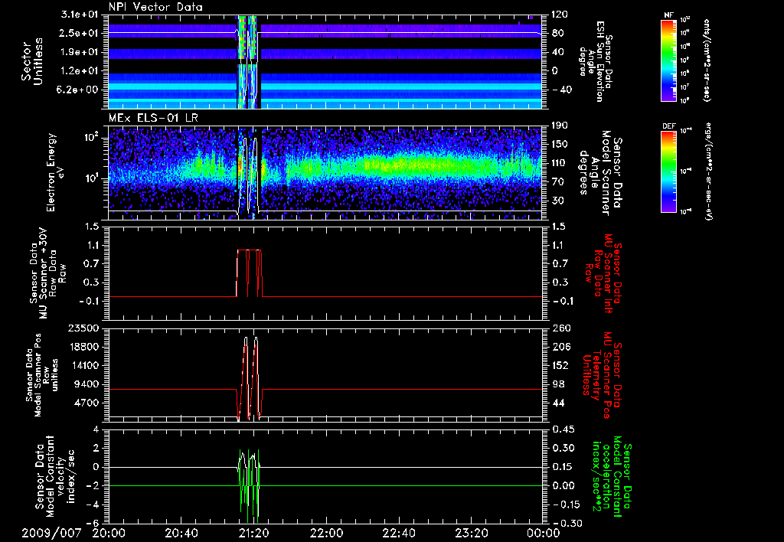Click the 22:00 time axis tick label
Image resolution: width=784 pixels, height=542 pixels.
click(326, 533)
